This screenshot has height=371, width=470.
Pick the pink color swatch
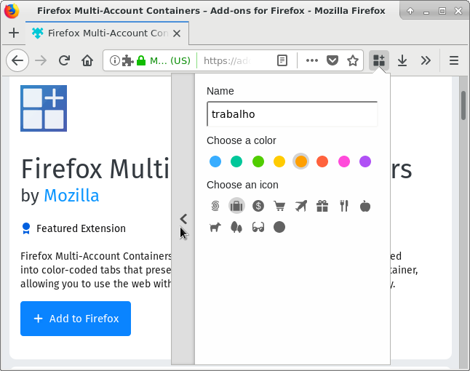[x=344, y=161]
